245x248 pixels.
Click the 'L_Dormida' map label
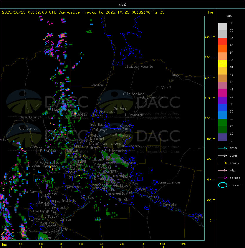pos(168,205)
